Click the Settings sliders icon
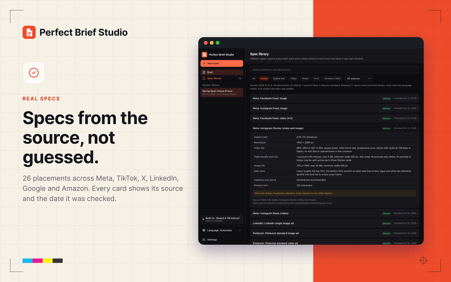451x282 pixels. (204, 240)
